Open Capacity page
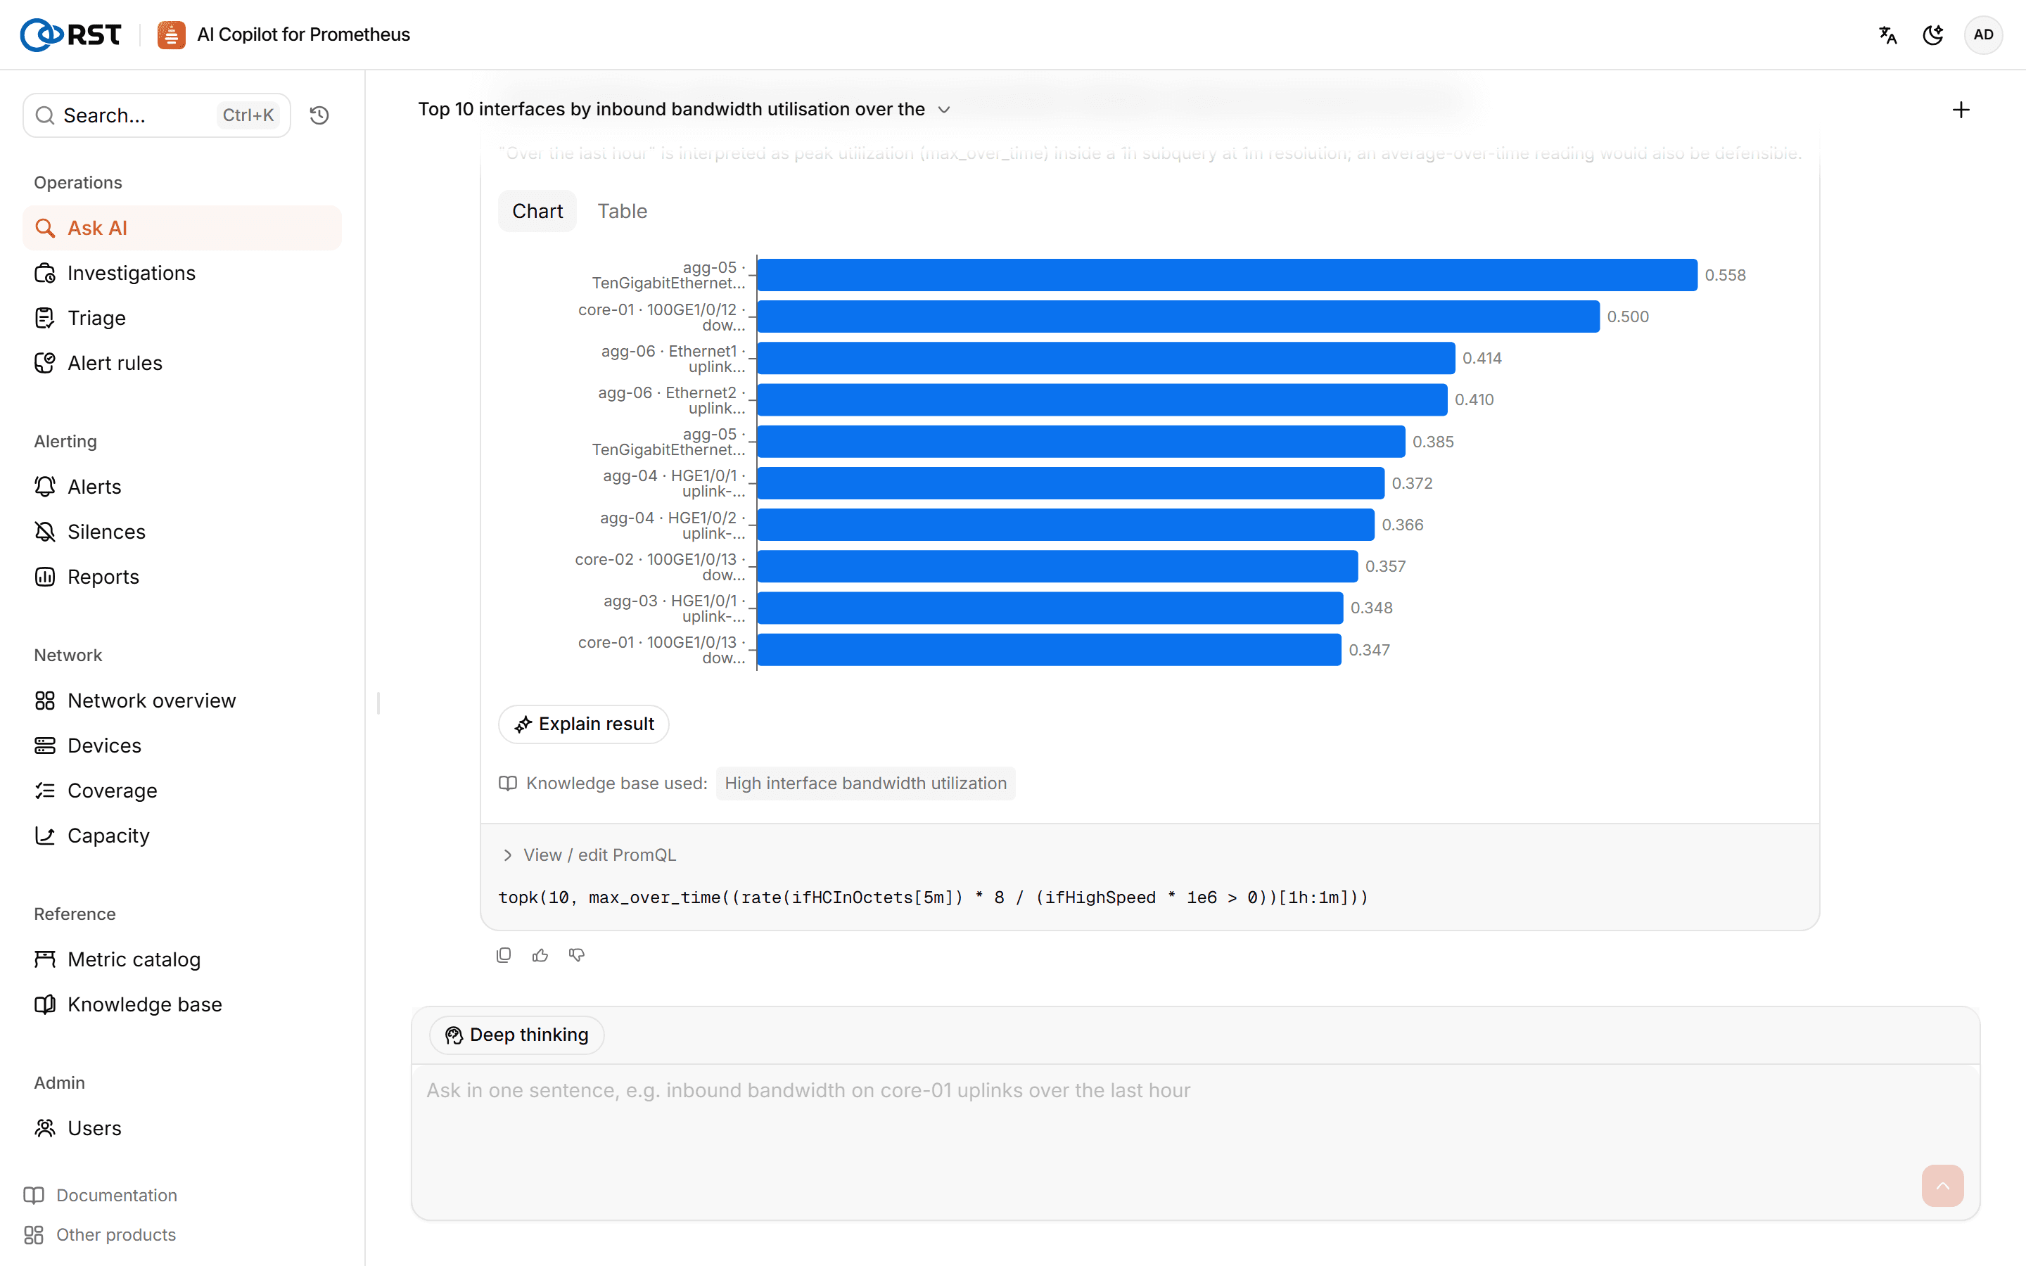The image size is (2026, 1266). coord(181,836)
